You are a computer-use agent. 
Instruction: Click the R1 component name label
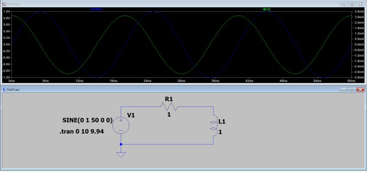tap(169, 99)
